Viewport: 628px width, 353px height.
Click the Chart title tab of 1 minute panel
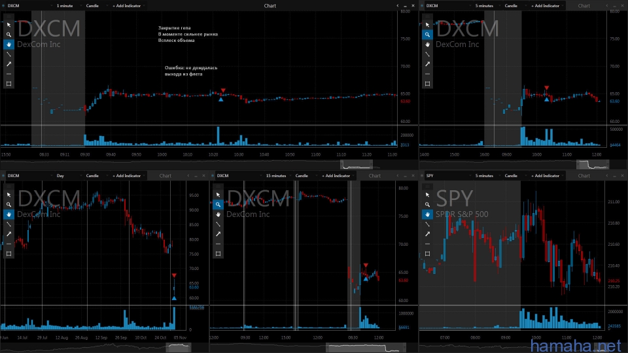pos(270,6)
